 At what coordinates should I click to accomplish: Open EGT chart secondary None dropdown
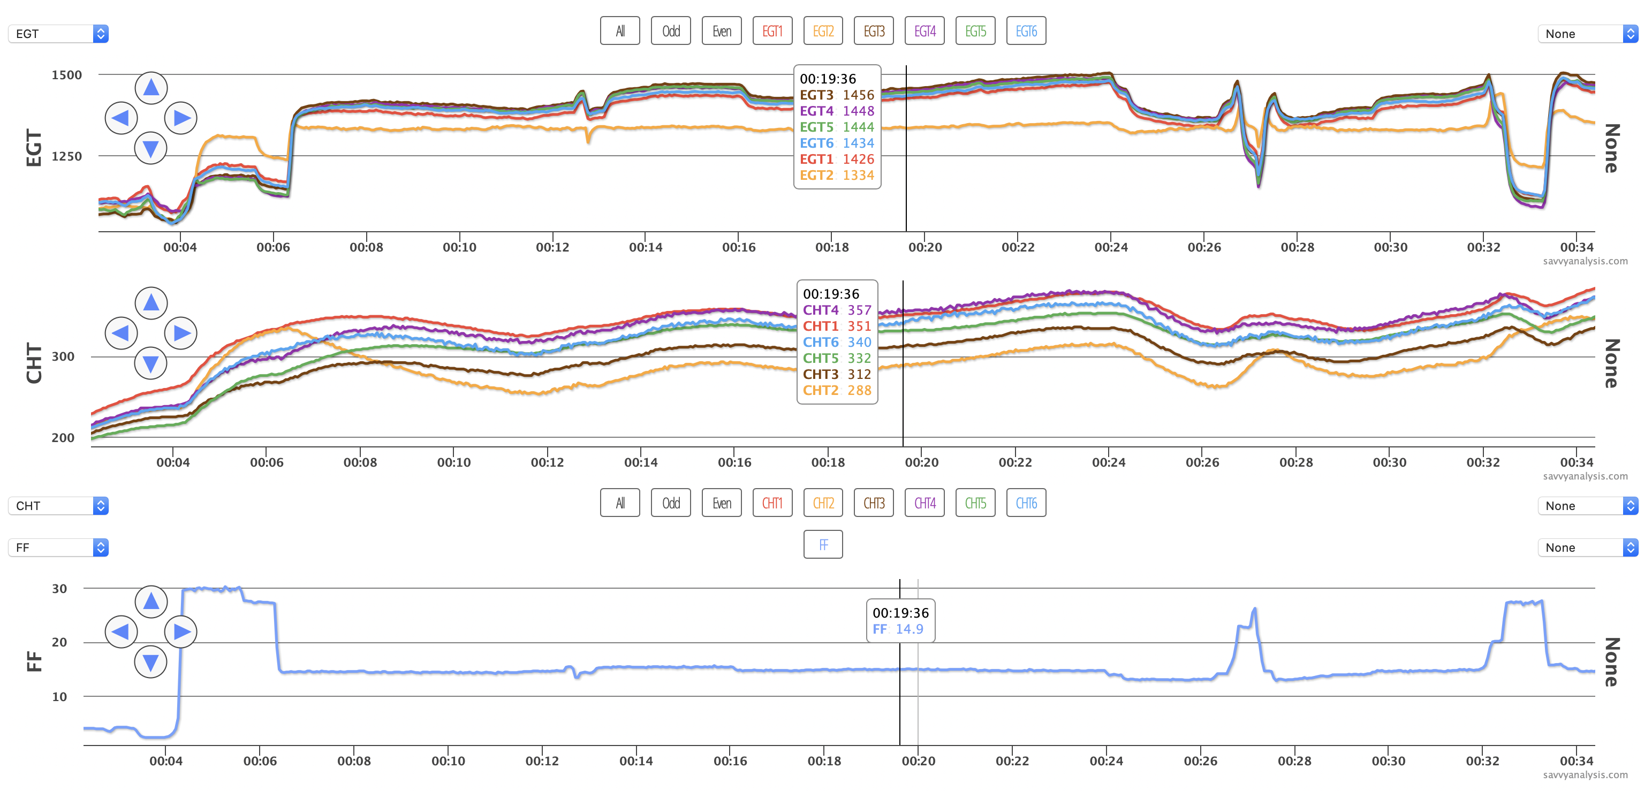(x=1588, y=33)
